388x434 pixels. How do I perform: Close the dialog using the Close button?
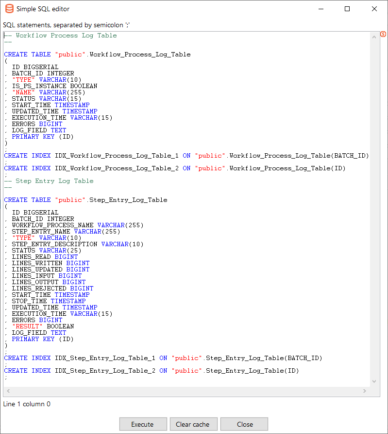(244, 424)
